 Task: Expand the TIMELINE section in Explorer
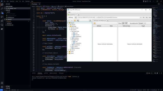pyautogui.click(x=8, y=88)
